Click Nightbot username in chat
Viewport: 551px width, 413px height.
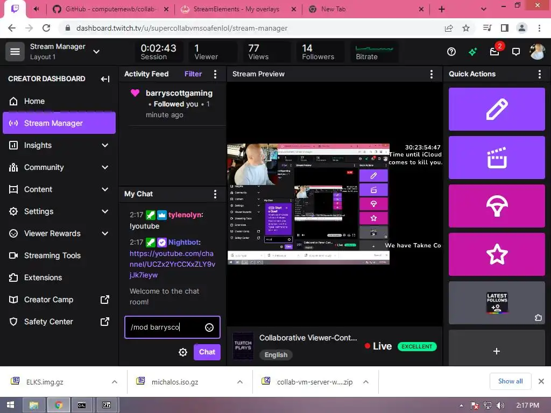click(184, 243)
